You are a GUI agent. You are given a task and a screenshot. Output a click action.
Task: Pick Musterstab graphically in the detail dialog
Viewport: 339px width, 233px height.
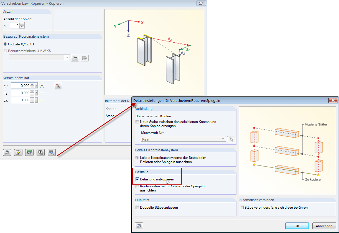231,139
